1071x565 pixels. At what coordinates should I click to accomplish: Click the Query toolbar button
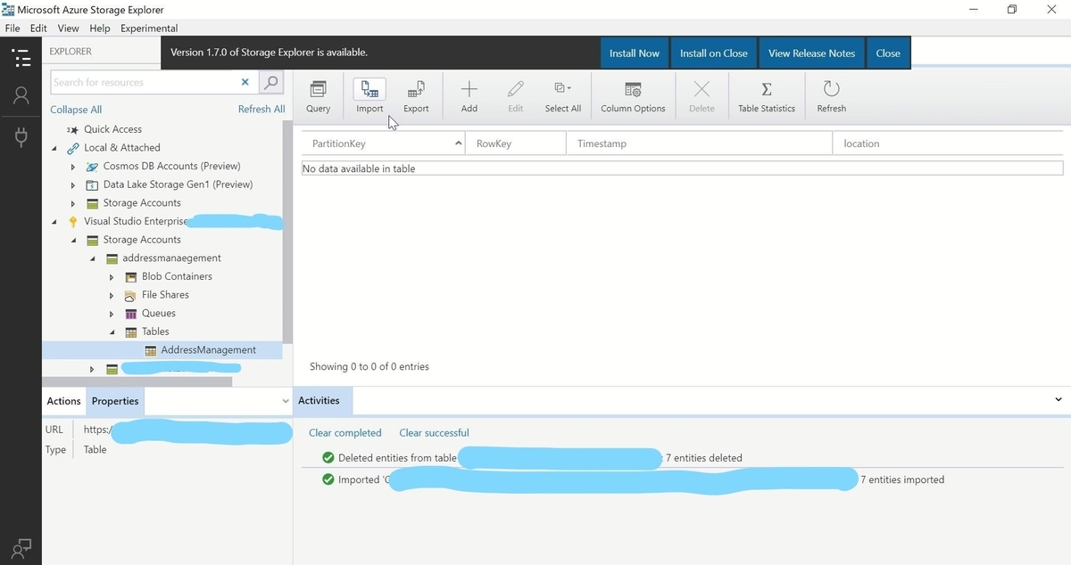318,97
